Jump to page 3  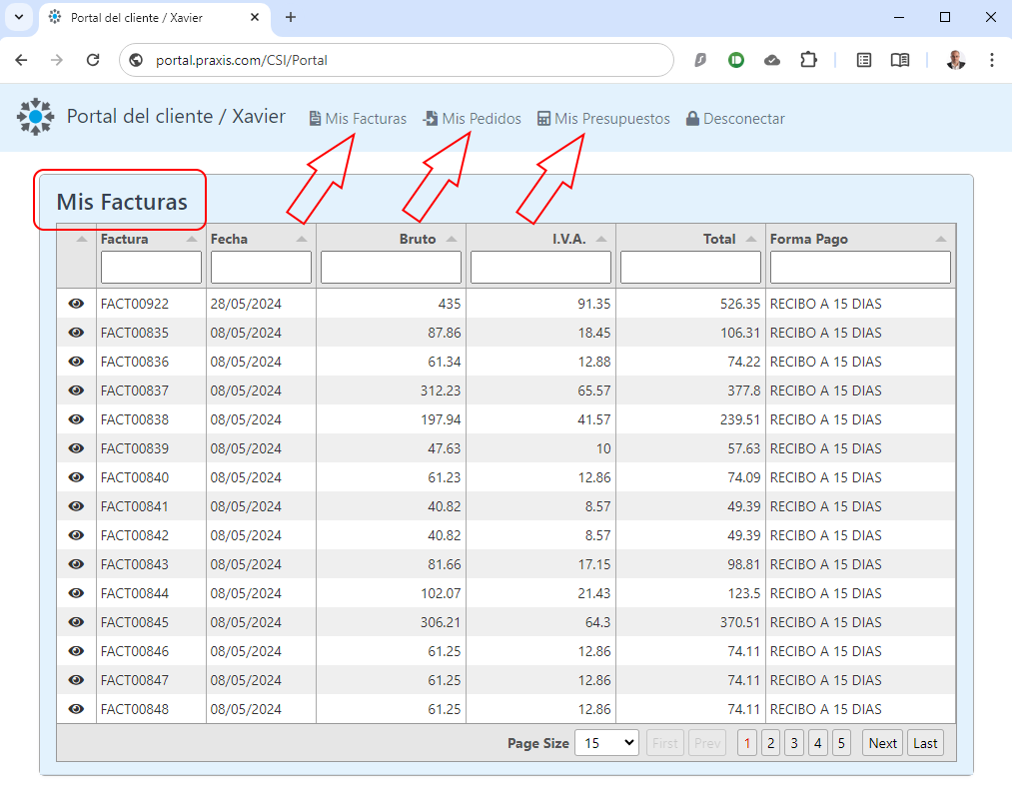[x=794, y=743]
